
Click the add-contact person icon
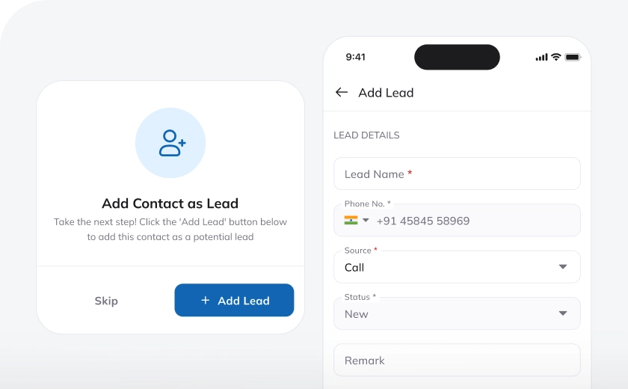(171, 143)
